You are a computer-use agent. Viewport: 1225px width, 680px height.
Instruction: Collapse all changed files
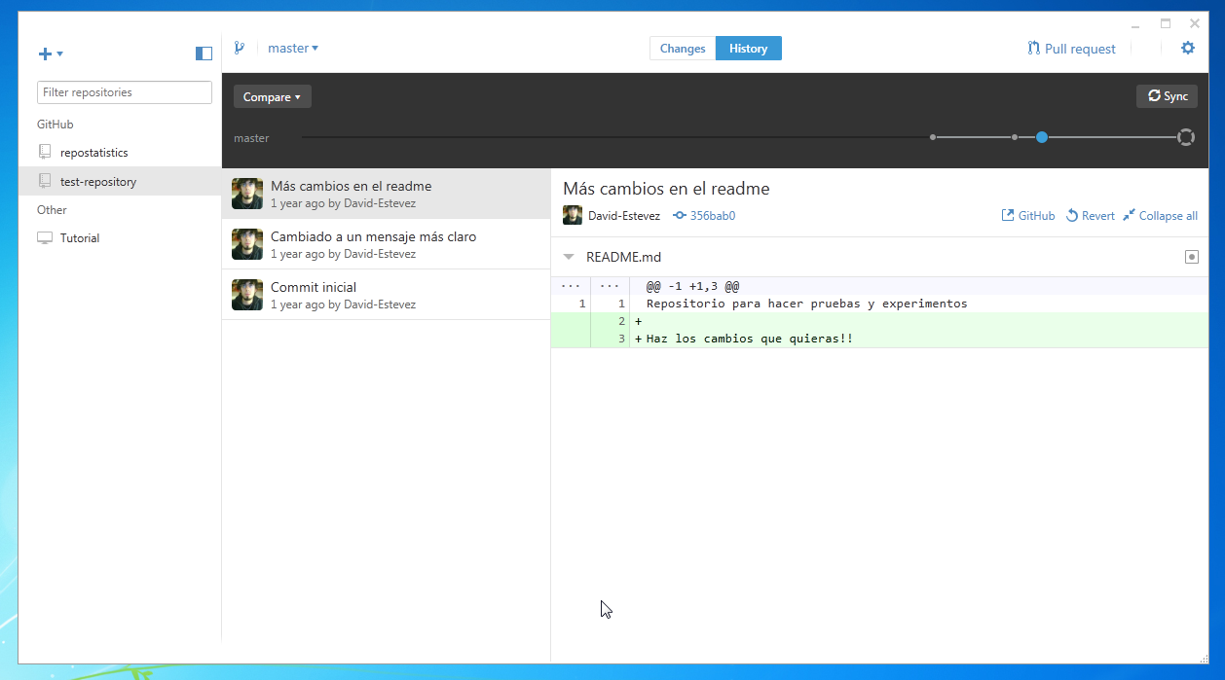pos(1160,216)
